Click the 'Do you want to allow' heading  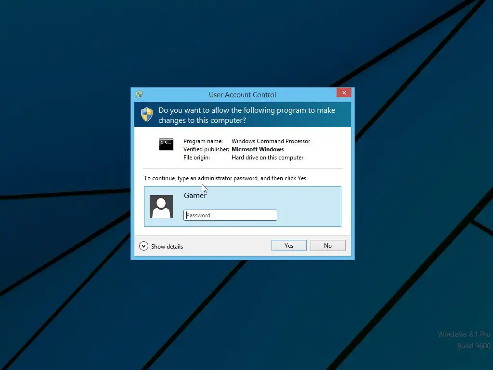[x=247, y=115]
